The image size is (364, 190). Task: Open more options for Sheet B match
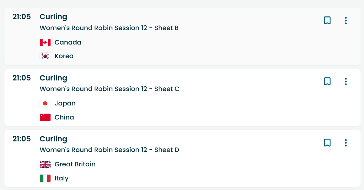[346, 21]
